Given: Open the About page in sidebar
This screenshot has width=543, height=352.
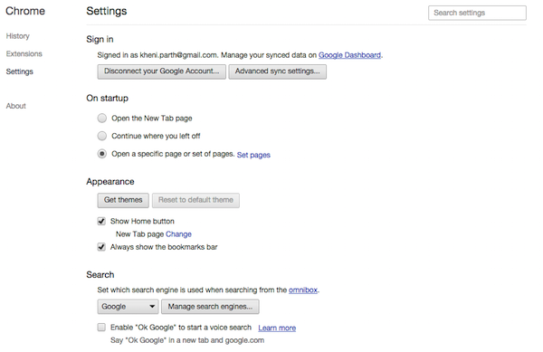Looking at the screenshot, I should (x=16, y=106).
